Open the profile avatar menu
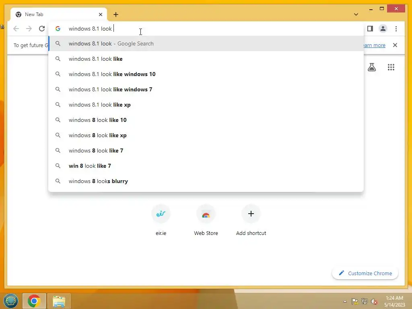Screen dimensions: 412x309 (383, 29)
